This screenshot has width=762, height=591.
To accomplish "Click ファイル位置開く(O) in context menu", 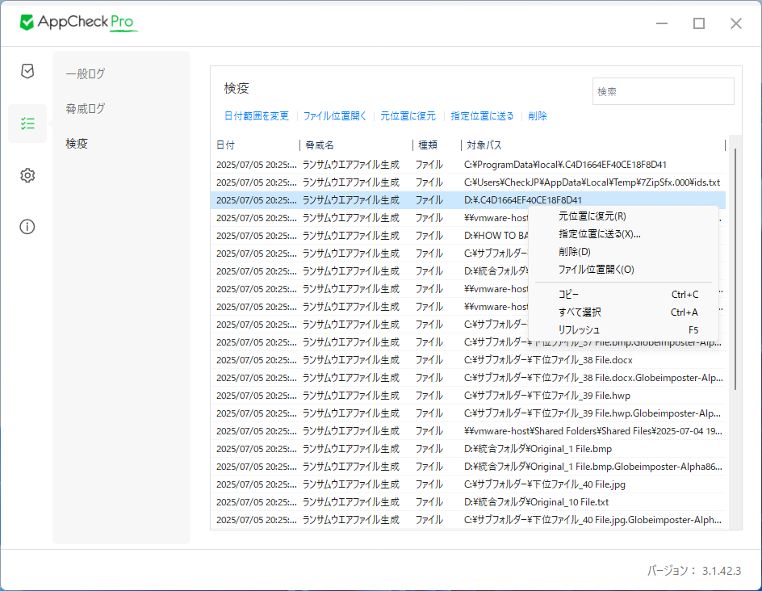I will coord(596,270).
